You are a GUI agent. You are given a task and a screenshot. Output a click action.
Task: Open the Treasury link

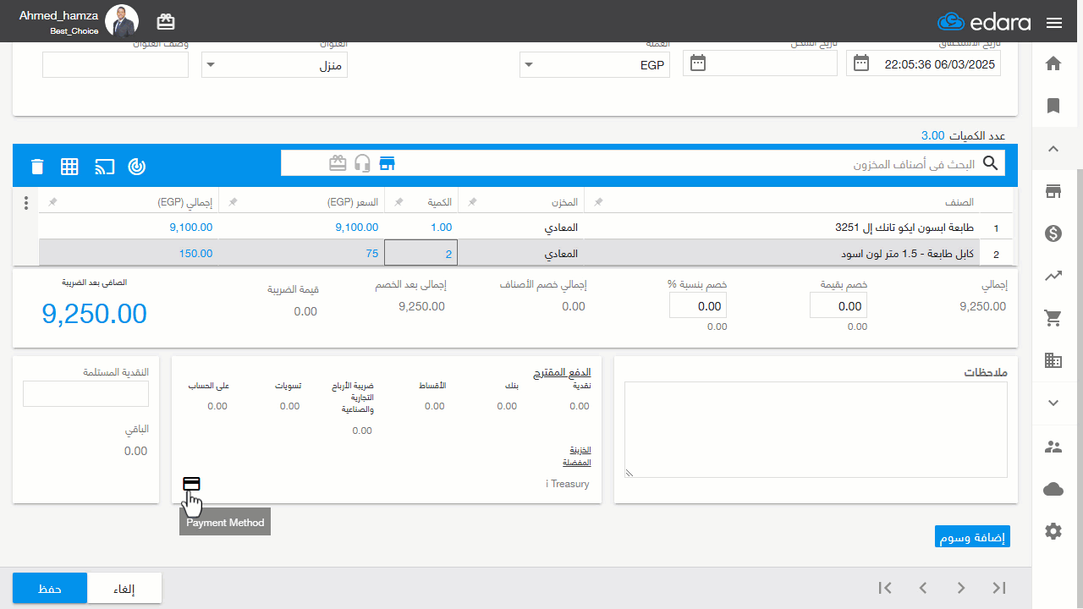point(568,484)
